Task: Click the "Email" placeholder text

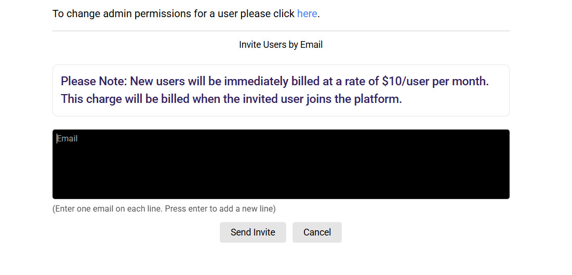Action: click(68, 139)
